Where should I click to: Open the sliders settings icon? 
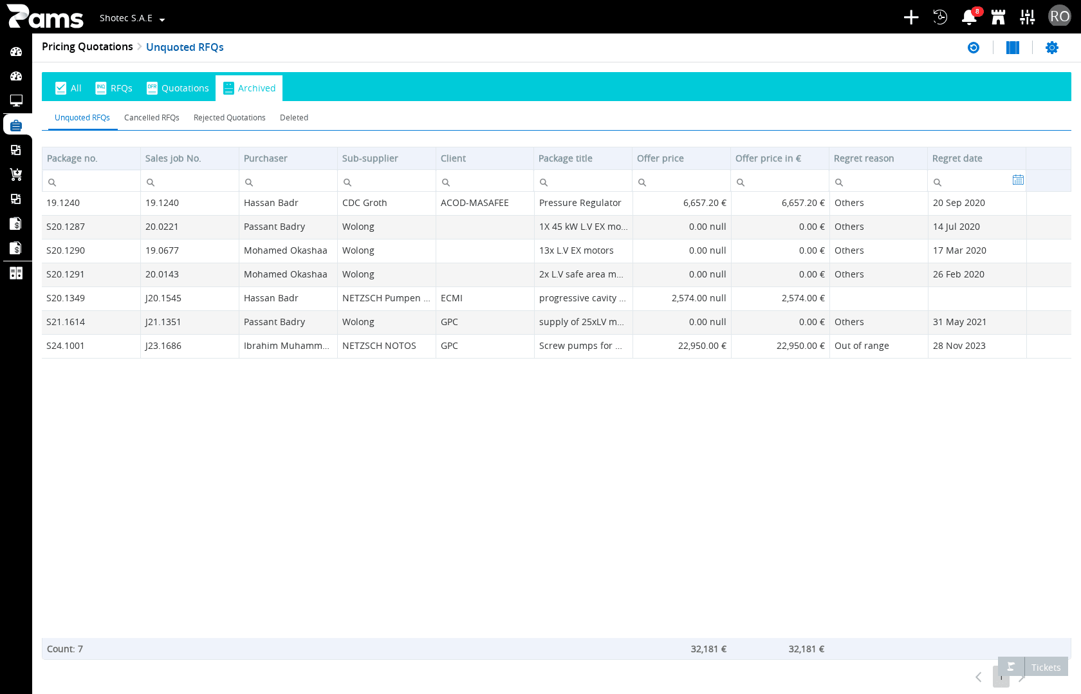point(1028,17)
